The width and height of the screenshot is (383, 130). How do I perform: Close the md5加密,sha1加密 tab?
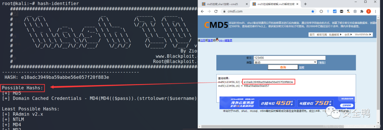click(247, 4)
